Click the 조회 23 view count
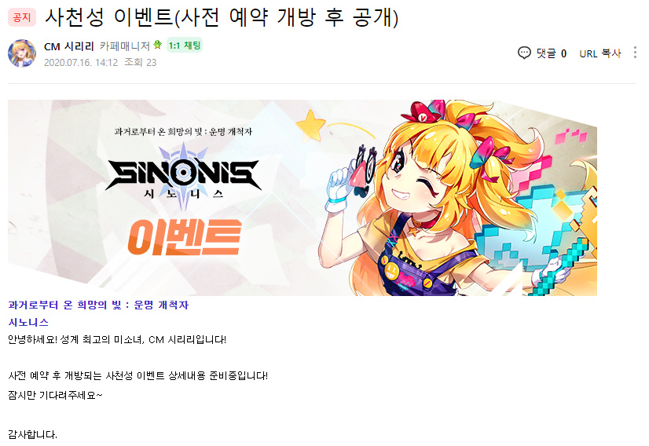649x446 pixels. click(141, 63)
